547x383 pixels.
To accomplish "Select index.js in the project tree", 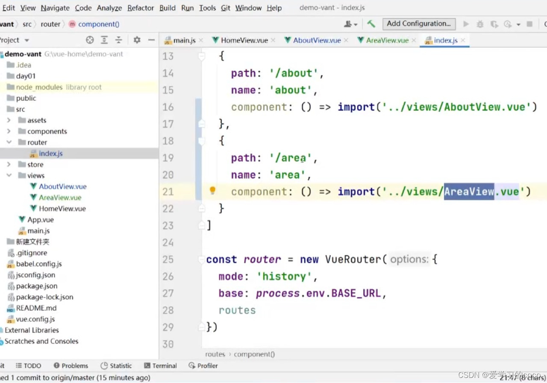I will (50, 153).
